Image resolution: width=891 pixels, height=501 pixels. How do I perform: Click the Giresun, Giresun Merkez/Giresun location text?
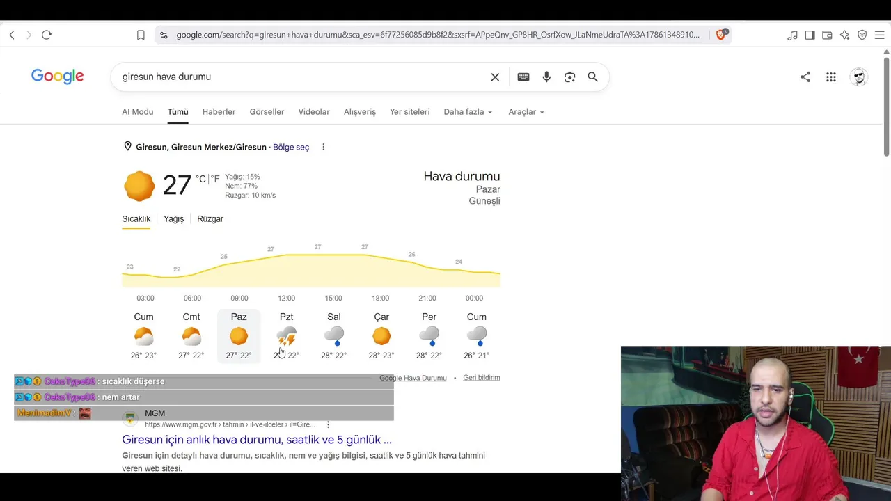point(201,147)
